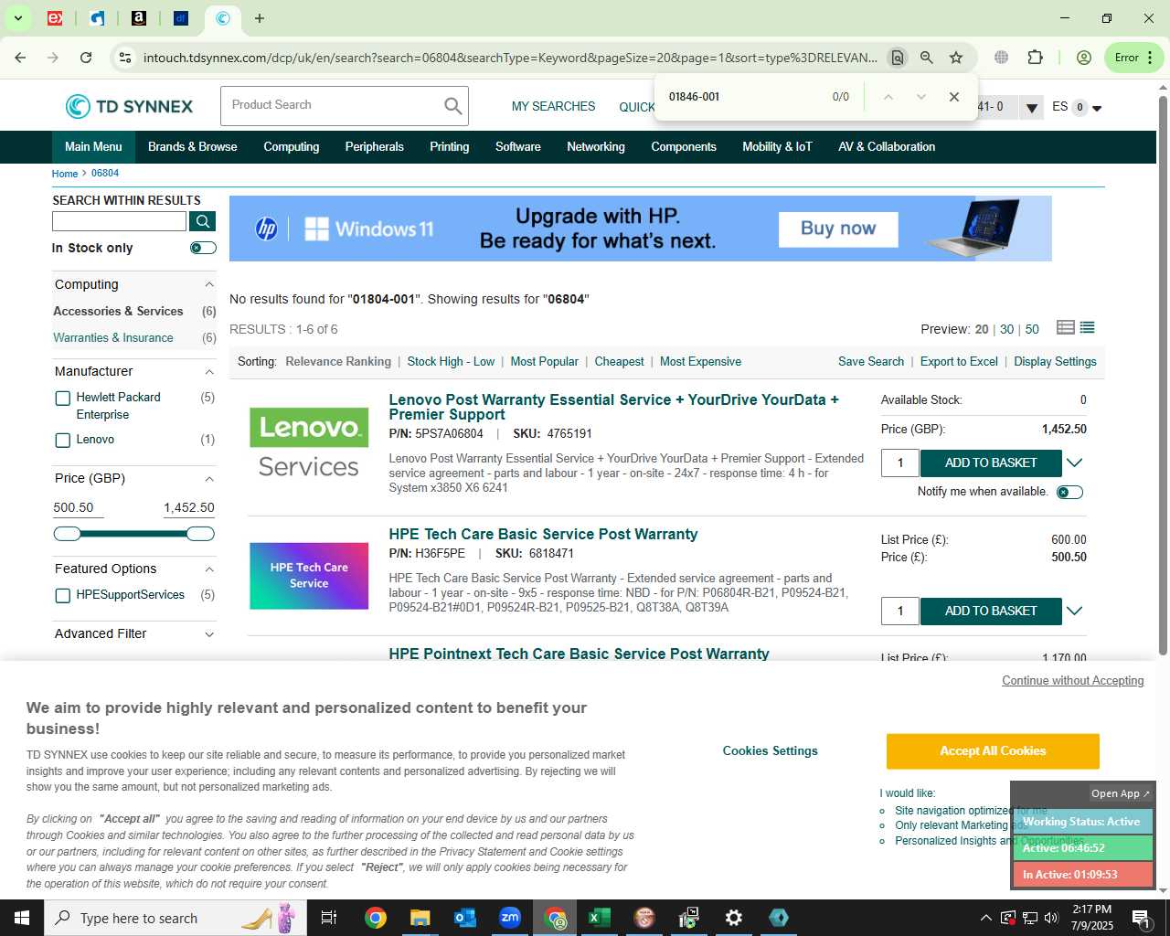Image resolution: width=1170 pixels, height=936 pixels.
Task: Open Chrome profile icon
Action: point(1084,58)
